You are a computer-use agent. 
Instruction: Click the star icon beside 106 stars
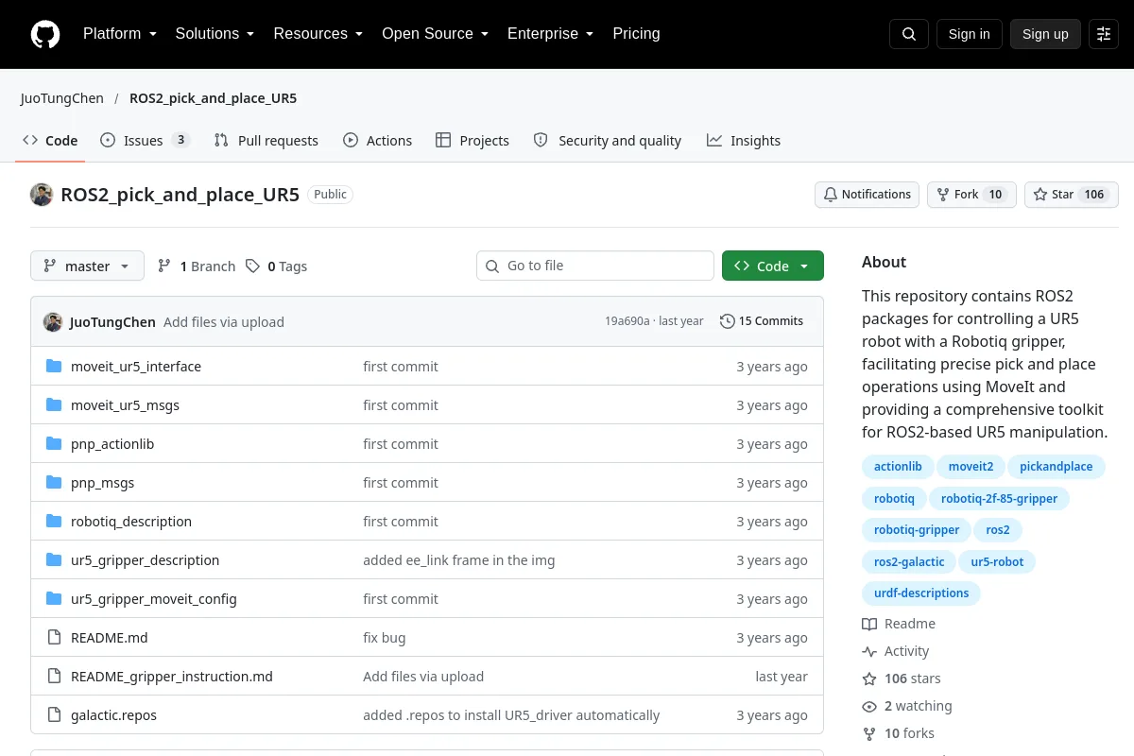point(869,679)
